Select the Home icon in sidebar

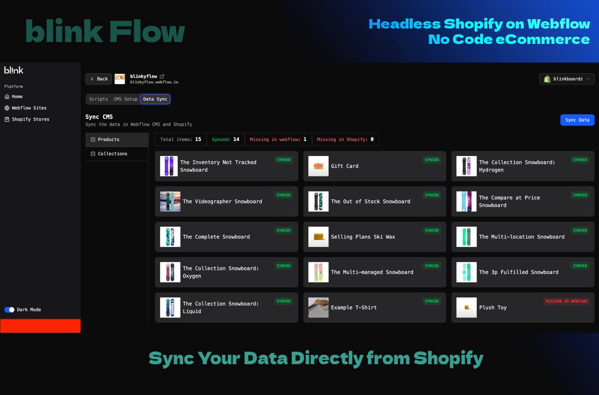click(x=7, y=96)
